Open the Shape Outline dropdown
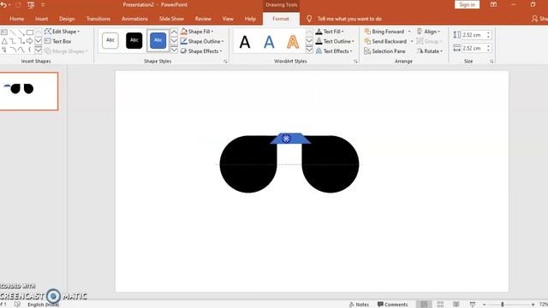 pos(202,41)
